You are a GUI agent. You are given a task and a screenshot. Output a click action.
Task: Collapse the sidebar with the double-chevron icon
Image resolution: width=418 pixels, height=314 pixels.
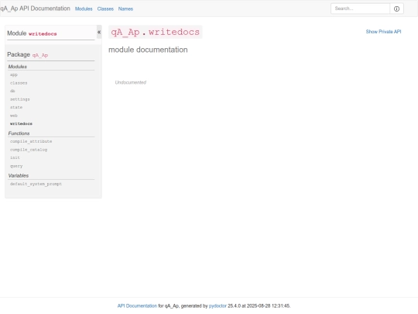(99, 32)
